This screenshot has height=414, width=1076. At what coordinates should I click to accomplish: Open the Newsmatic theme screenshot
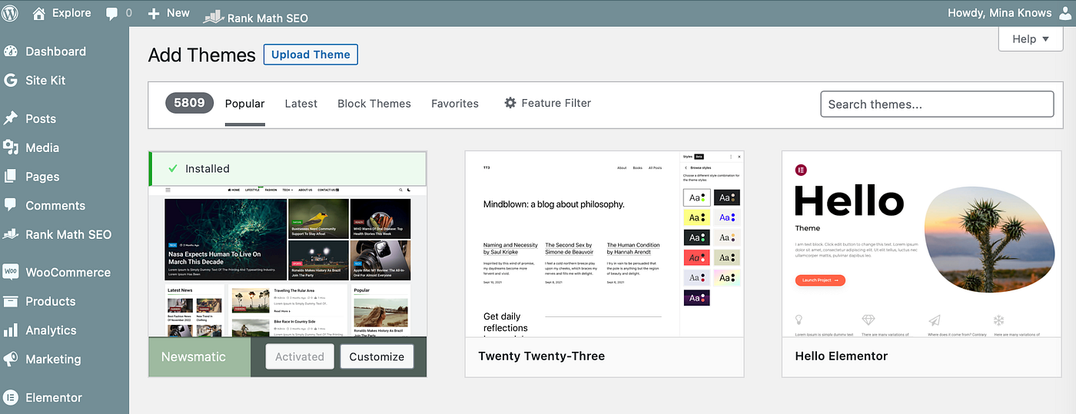click(287, 261)
